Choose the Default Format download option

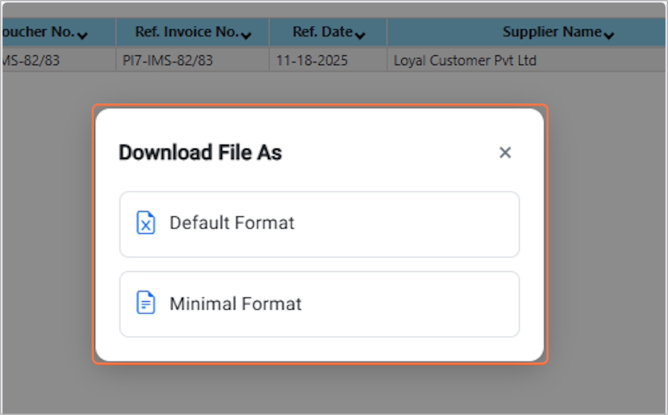[x=319, y=224]
